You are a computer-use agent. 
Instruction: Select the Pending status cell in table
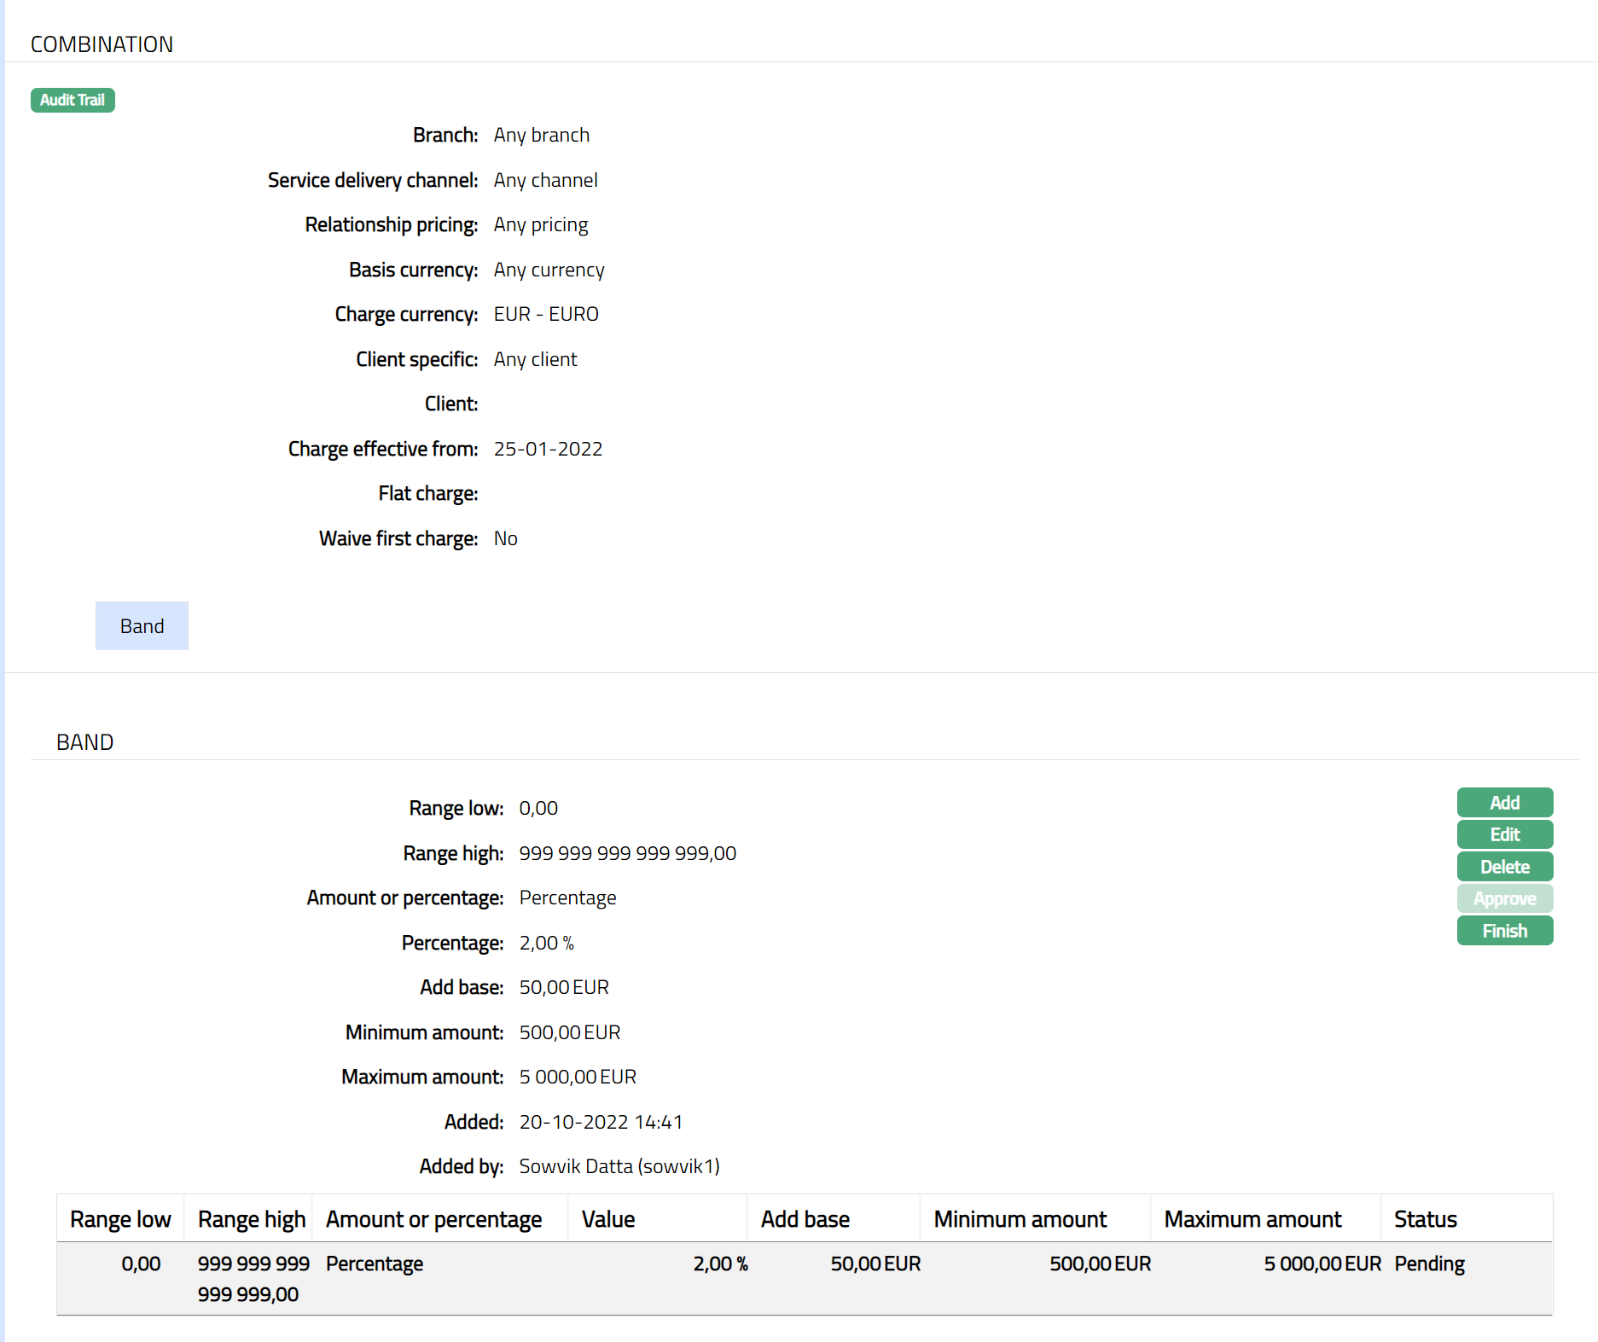[1429, 1264]
